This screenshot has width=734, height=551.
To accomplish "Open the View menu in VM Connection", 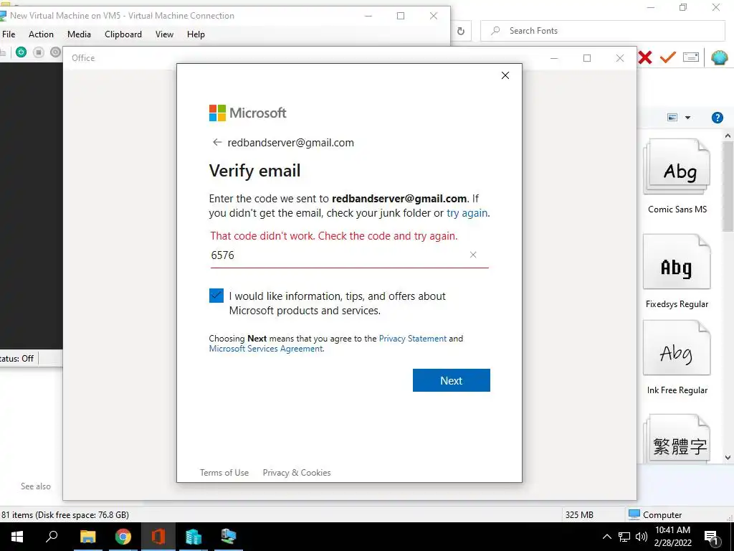I will (x=164, y=34).
